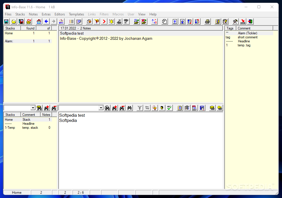282x198 pixels.
Task: Click the A to B replace icon
Action: [x=154, y=22]
